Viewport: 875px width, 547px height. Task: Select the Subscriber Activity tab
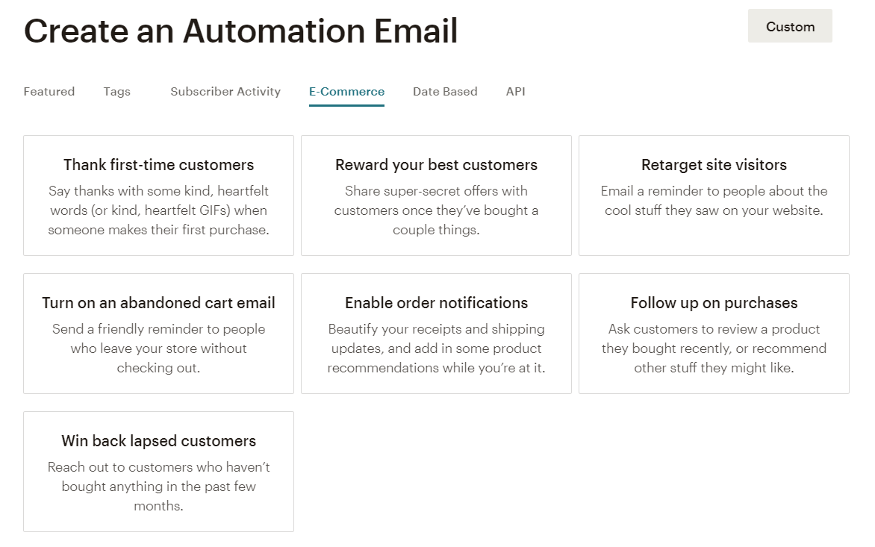[225, 92]
